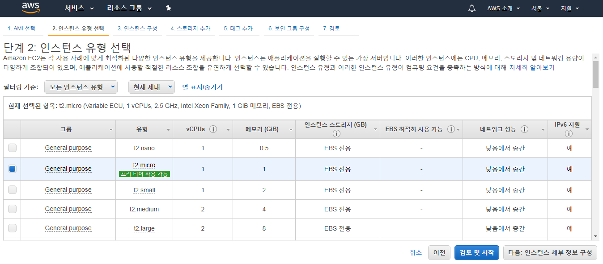Screen dimensions: 603x264
Task: Go to step 6. 보안 그룹 구성 tab
Action: click(x=289, y=29)
